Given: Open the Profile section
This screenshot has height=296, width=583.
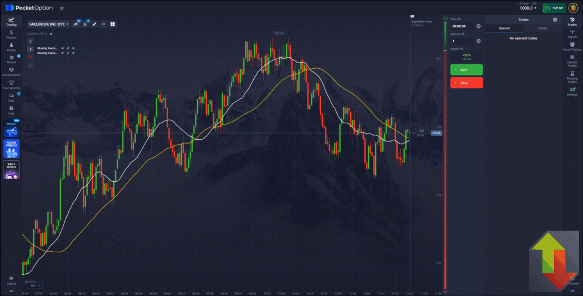Looking at the screenshot, I should pos(11,47).
